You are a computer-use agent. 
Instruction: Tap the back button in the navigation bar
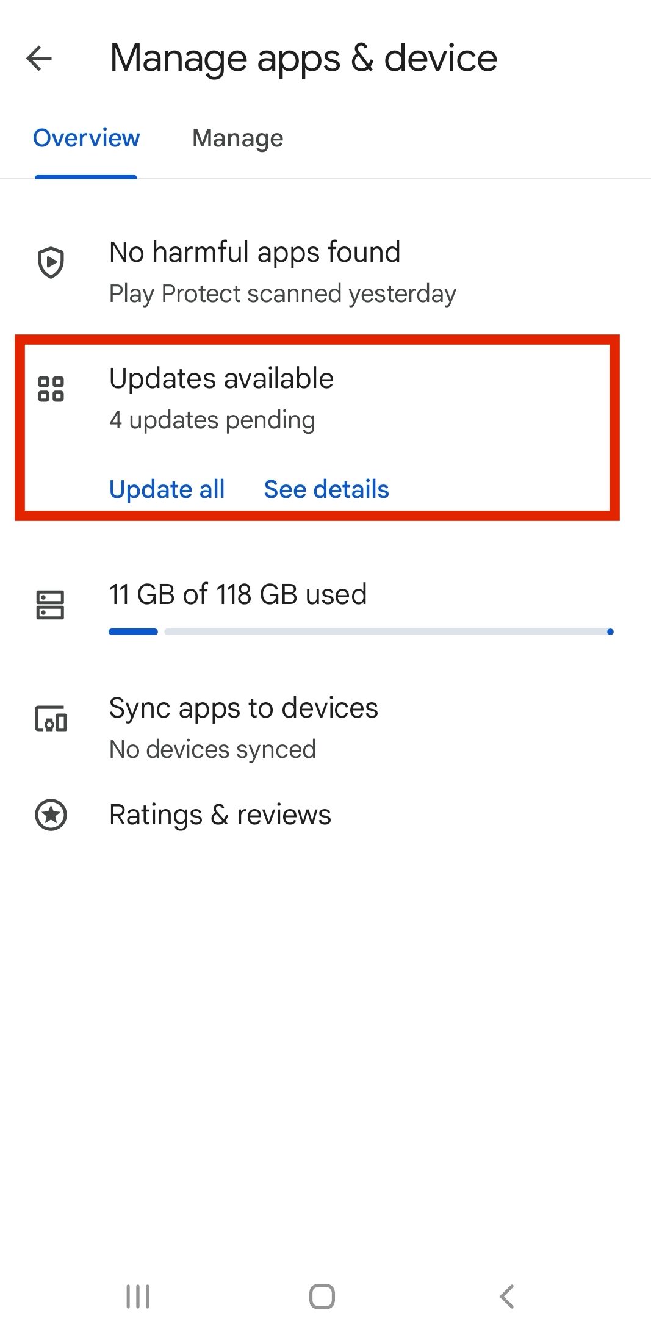pos(506,1297)
